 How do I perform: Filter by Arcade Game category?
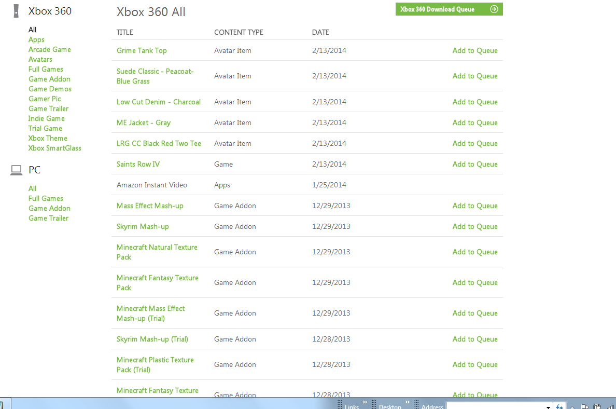(49, 49)
